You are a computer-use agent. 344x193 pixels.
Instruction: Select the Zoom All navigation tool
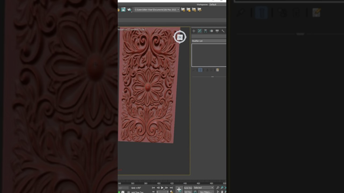click(x=222, y=188)
